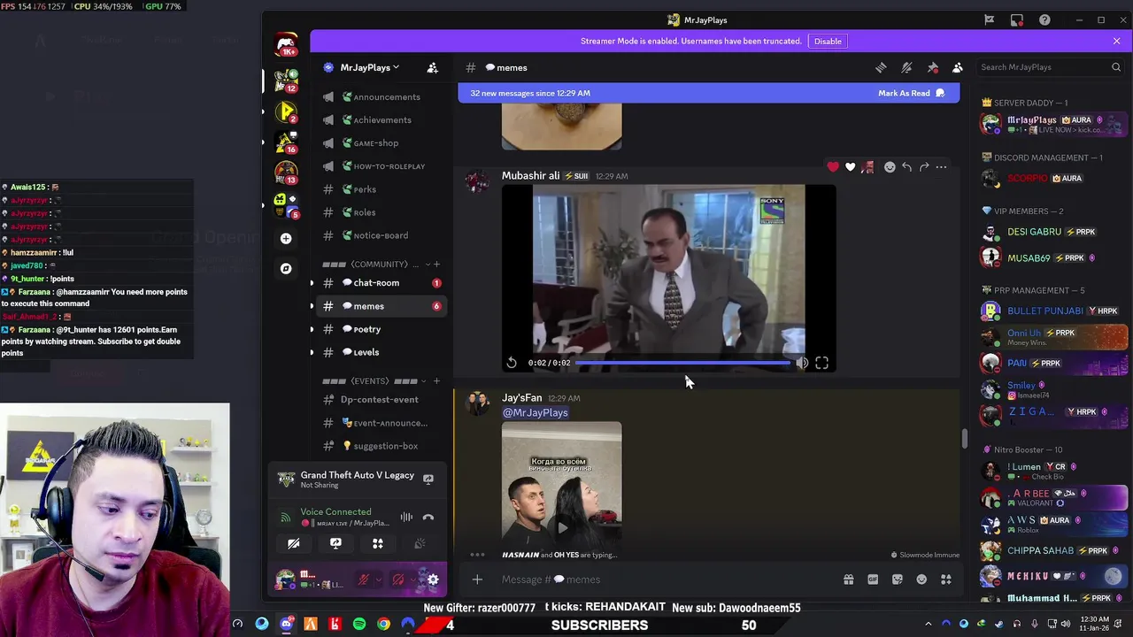
Task: Dismiss the Streamer Mode banner
Action: (x=1116, y=41)
